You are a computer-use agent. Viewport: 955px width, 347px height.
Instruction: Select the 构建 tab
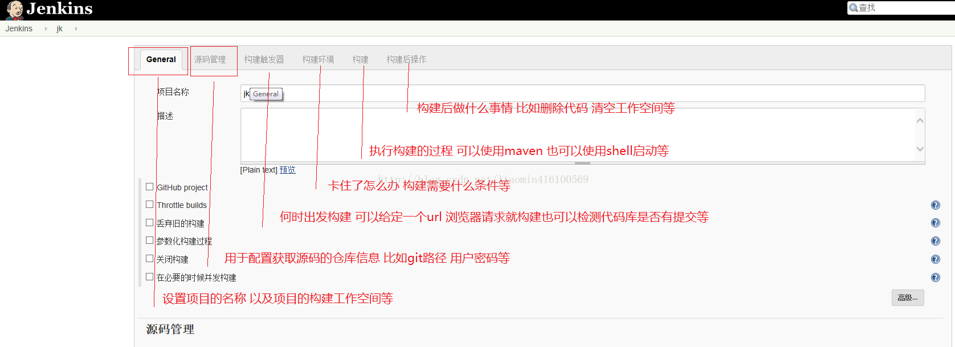point(360,59)
